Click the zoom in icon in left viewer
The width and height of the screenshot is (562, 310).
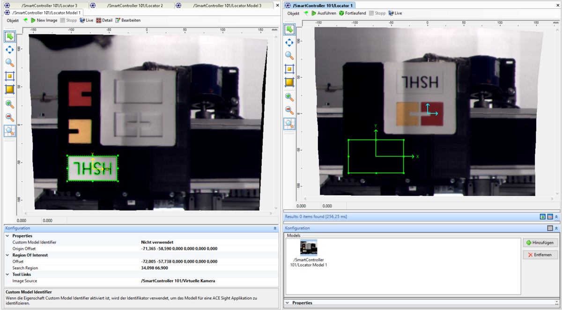[9, 104]
